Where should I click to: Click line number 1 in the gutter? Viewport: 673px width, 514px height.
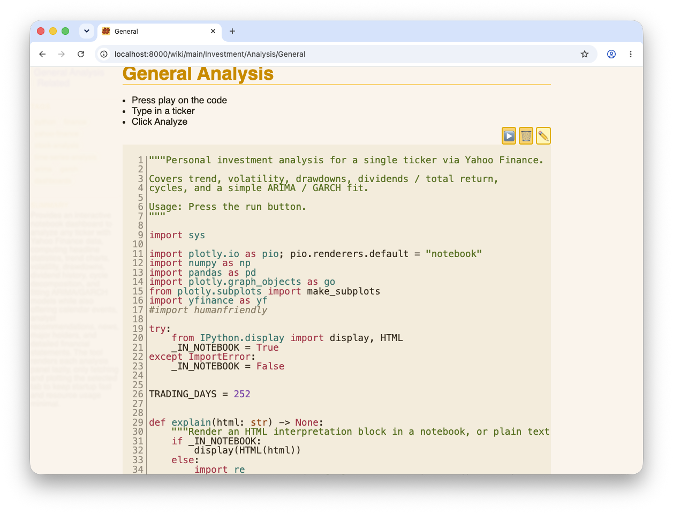tap(141, 160)
